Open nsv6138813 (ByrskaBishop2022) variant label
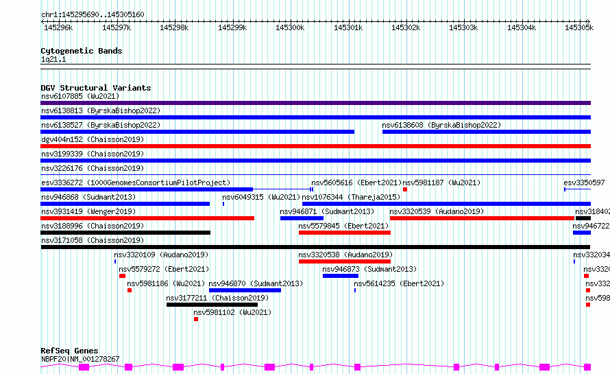This screenshot has height=374, width=610. coord(101,110)
